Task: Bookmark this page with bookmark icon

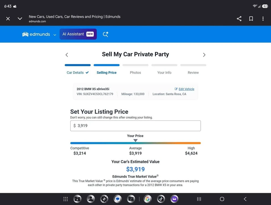Action: point(251,19)
